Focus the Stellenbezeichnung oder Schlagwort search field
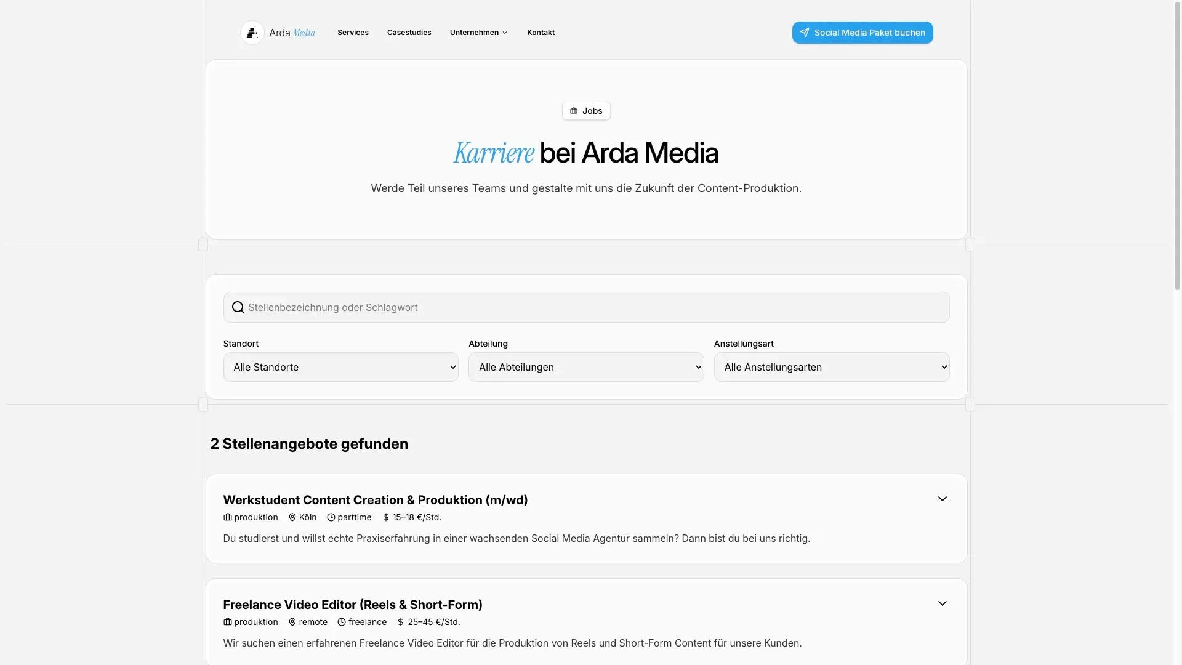Image resolution: width=1182 pixels, height=665 pixels. coord(586,307)
